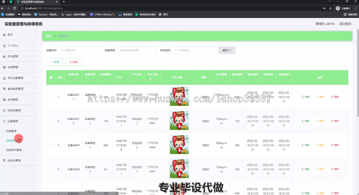The width and height of the screenshot is (359, 195).
Task: Expand the 实验室管理 menu chevron
Action: (33, 110)
